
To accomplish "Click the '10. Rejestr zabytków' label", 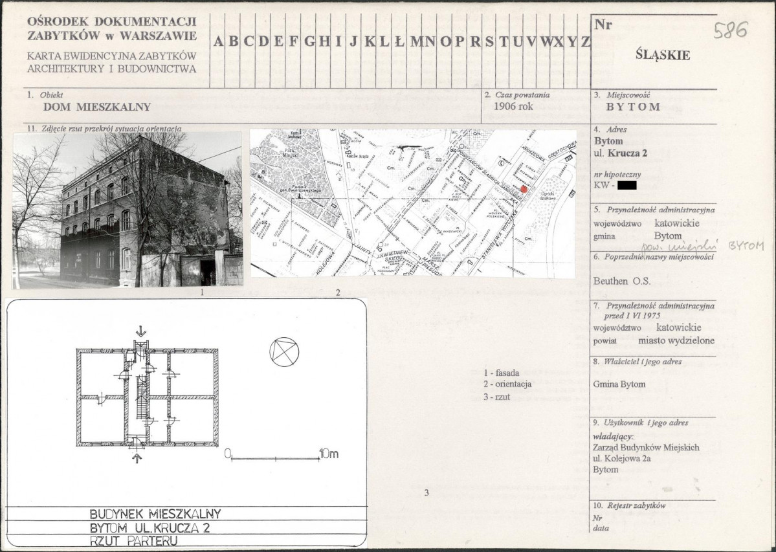I will [630, 505].
